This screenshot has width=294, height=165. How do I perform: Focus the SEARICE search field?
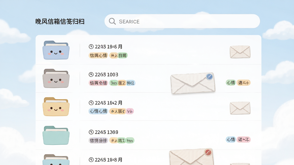click(x=182, y=21)
